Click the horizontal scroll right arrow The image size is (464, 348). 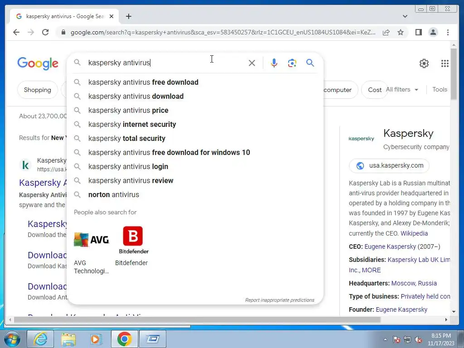coord(446,319)
